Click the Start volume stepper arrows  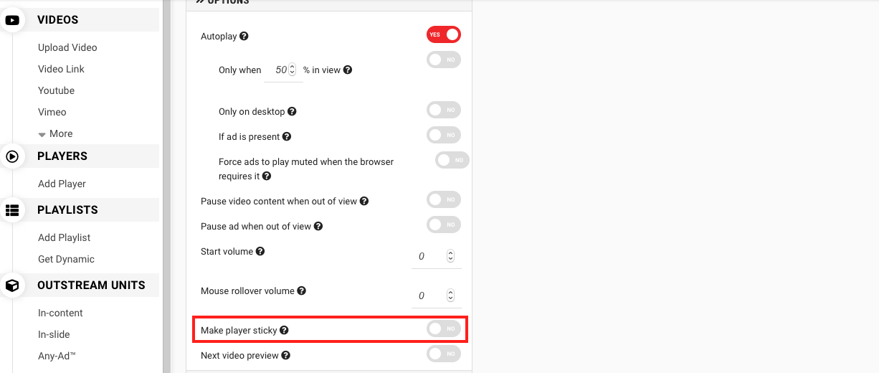[450, 256]
